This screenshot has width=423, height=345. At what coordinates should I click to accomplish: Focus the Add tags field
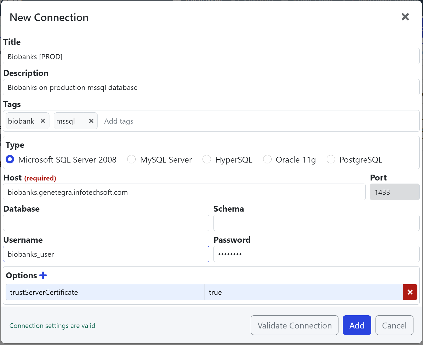click(119, 121)
